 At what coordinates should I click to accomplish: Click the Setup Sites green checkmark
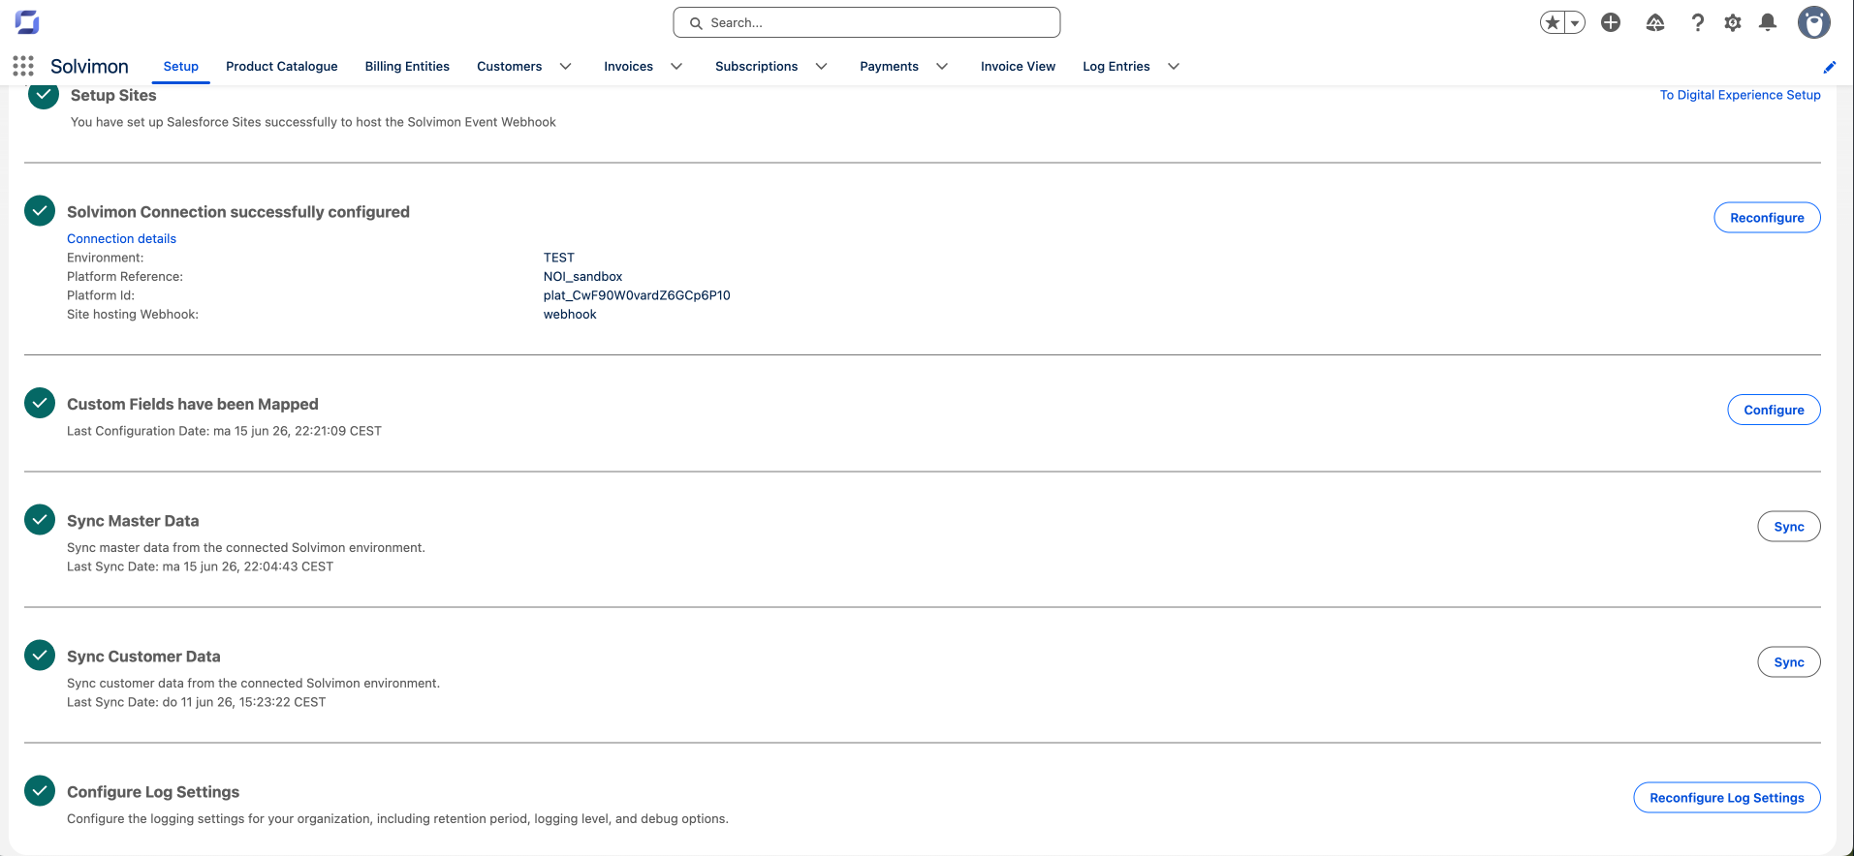click(43, 95)
